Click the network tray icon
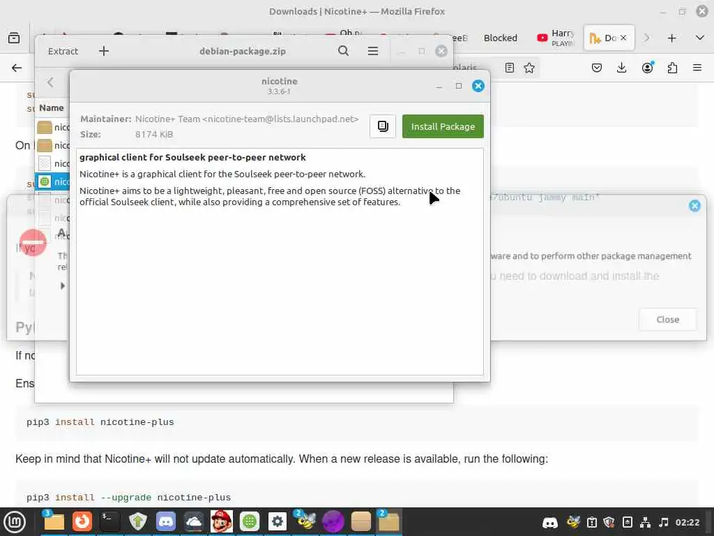 645,522
